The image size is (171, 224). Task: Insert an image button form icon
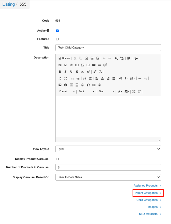(99, 65)
